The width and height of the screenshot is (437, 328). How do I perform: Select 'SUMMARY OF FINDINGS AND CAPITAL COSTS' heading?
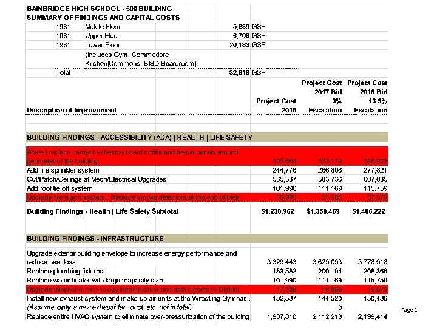(103, 18)
